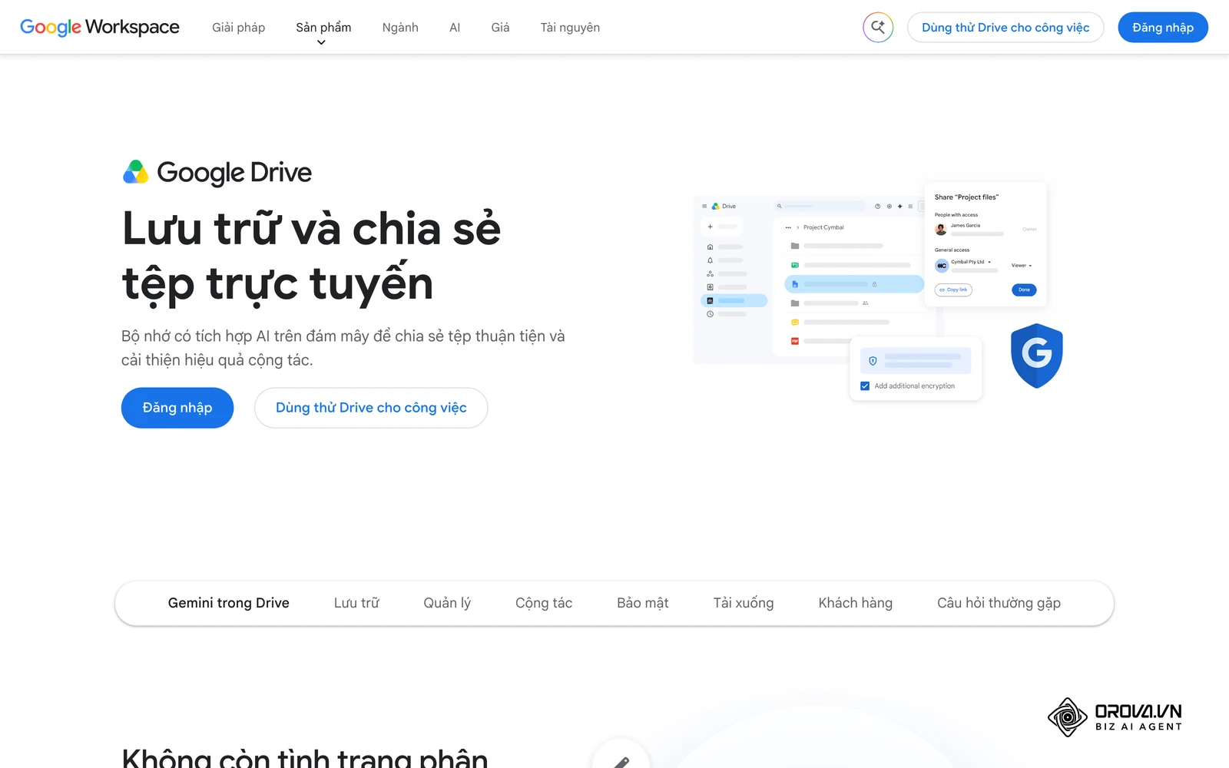Open the Google Workspace logo home link
The height and width of the screenshot is (768, 1229).
(x=99, y=27)
